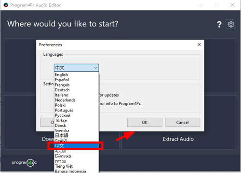The height and width of the screenshot is (173, 241).
Task: Open settings with the gear icon
Action: click(x=231, y=25)
